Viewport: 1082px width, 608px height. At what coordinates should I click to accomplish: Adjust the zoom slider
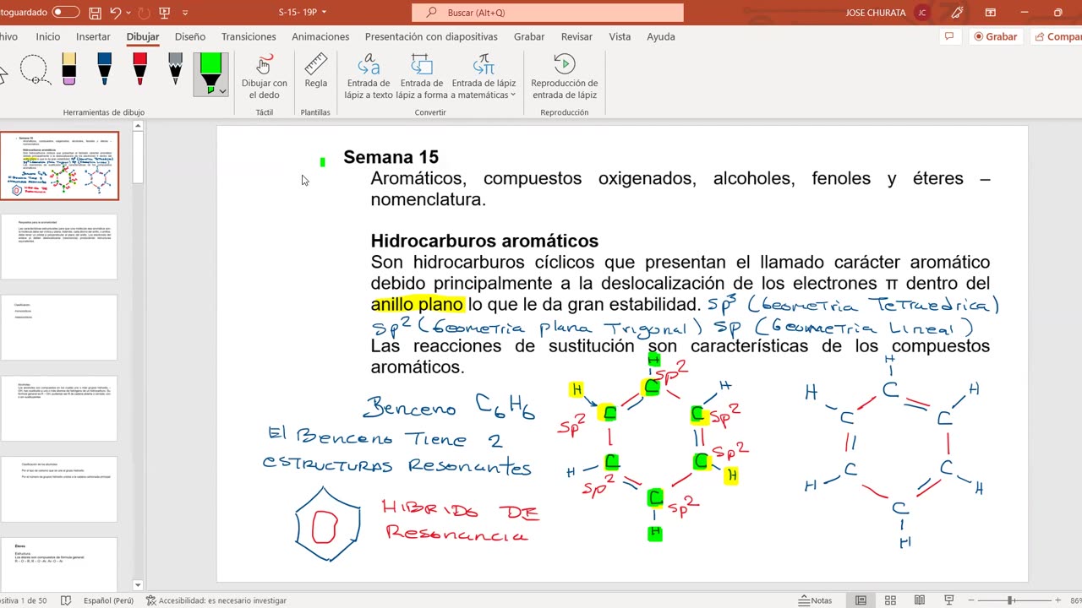point(1010,600)
